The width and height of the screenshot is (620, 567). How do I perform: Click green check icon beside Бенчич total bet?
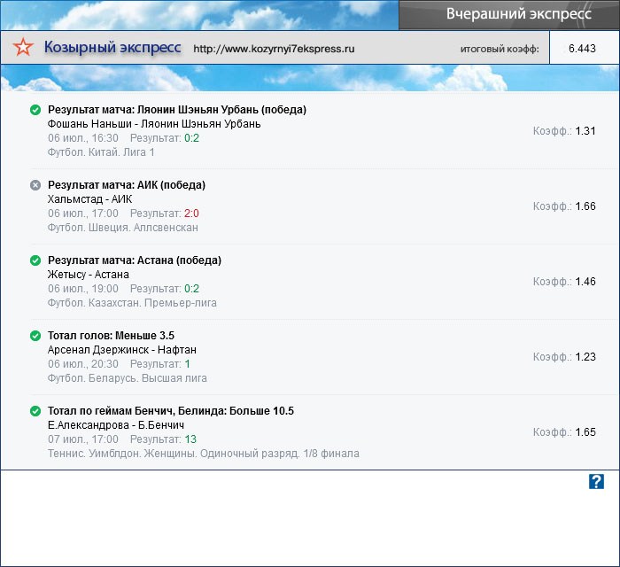(x=35, y=411)
